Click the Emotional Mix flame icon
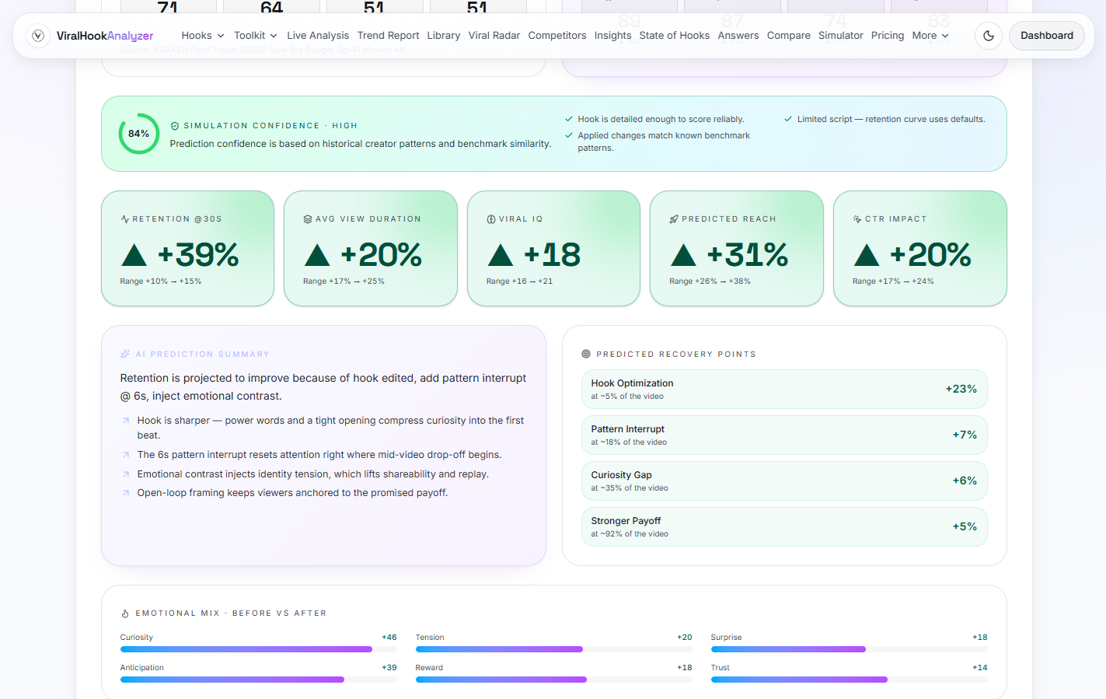The height and width of the screenshot is (699, 1106). [x=125, y=613]
